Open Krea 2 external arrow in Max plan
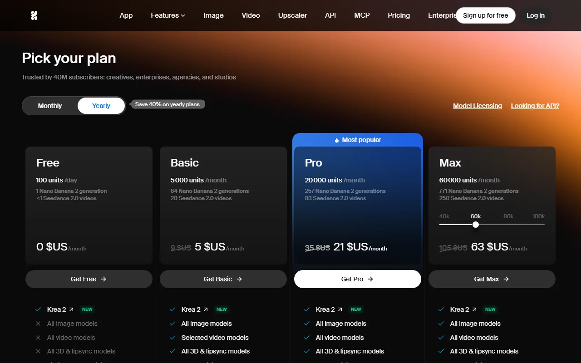The width and height of the screenshot is (581, 363). click(474, 309)
